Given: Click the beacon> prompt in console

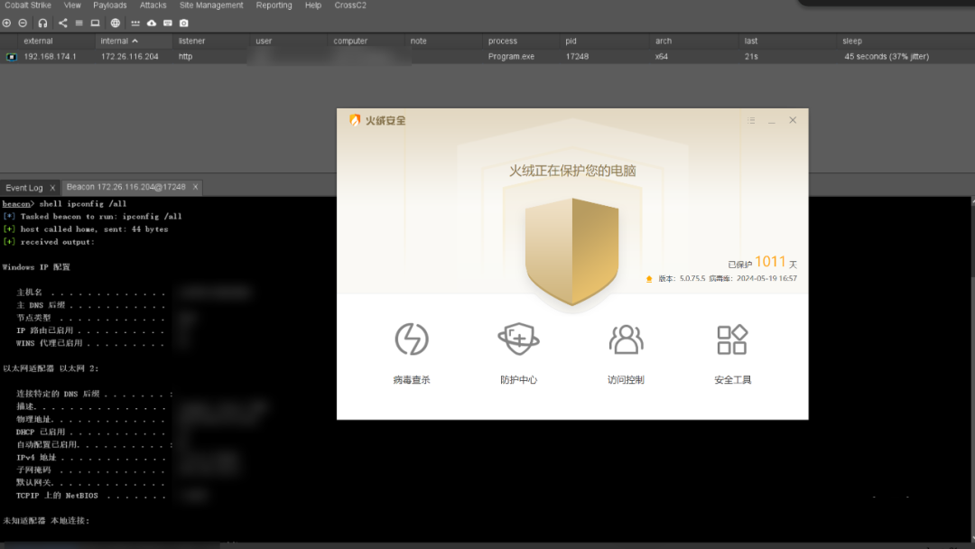Looking at the screenshot, I should [18, 204].
